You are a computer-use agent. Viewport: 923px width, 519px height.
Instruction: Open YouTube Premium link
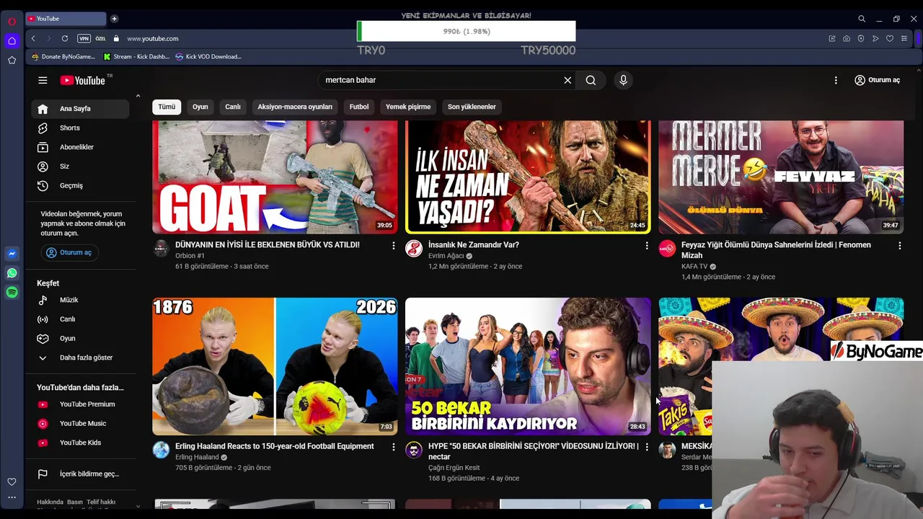80,404
